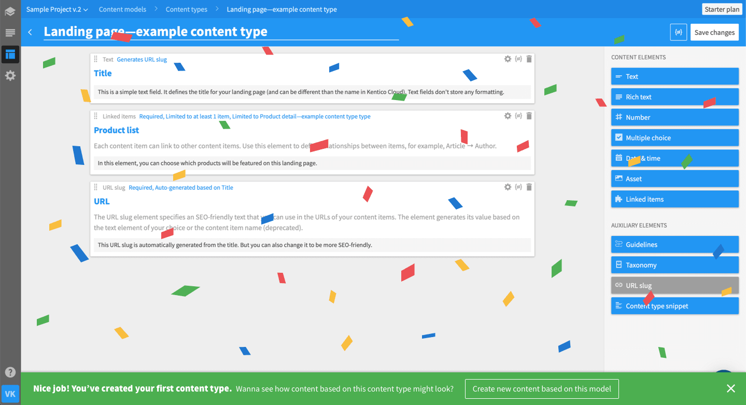Click the content type codename button
Image resolution: width=746 pixels, height=405 pixels.
[678, 32]
